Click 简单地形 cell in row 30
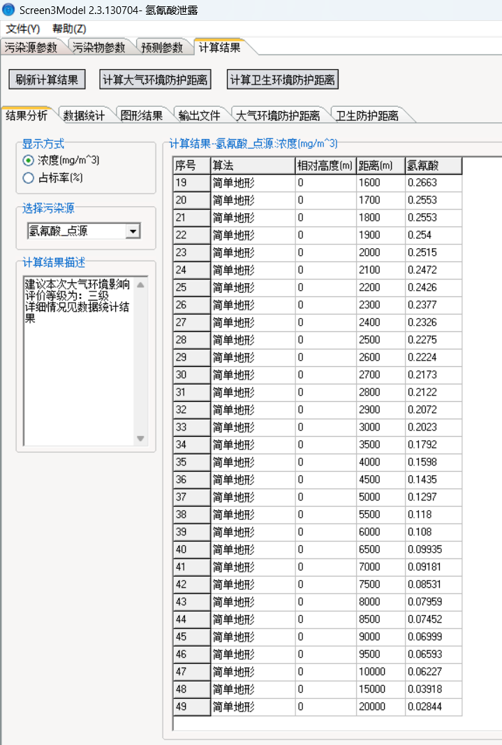Screen dimensions: 502x745 click(x=253, y=375)
